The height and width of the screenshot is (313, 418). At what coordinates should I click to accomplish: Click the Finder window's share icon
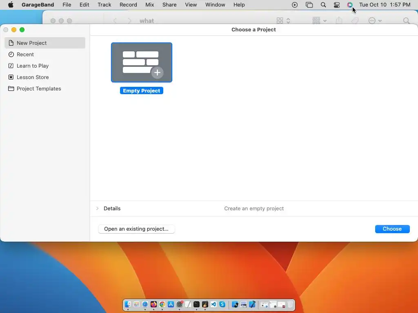click(x=339, y=21)
